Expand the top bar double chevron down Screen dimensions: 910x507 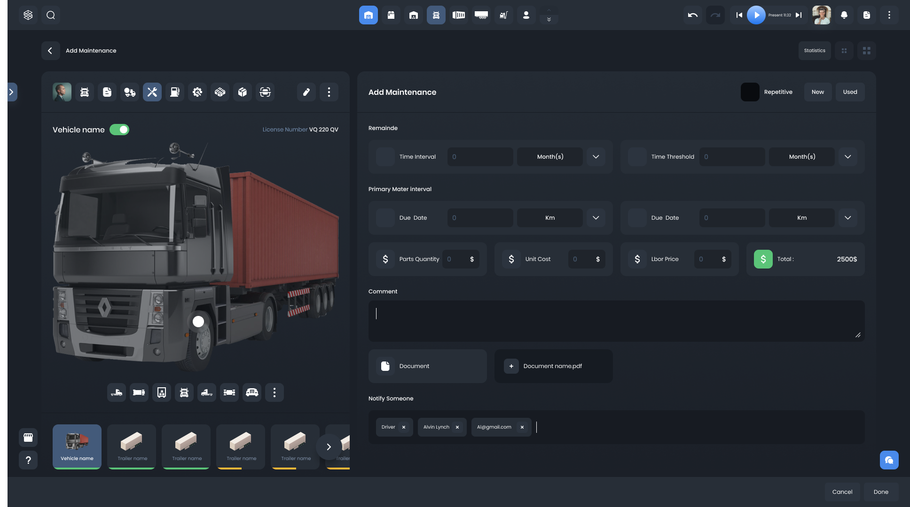click(x=549, y=19)
